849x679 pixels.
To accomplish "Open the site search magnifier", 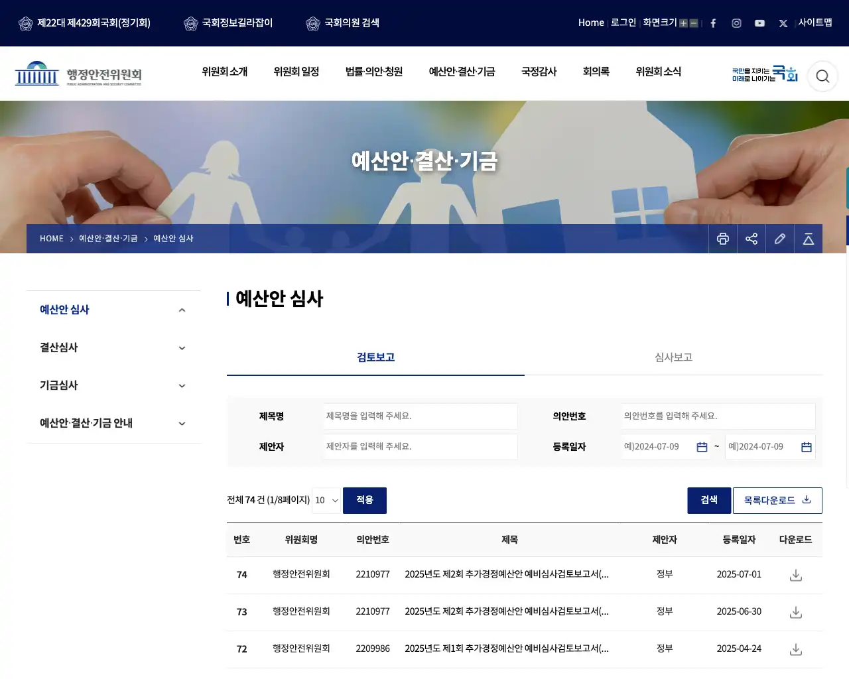I will [x=822, y=76].
